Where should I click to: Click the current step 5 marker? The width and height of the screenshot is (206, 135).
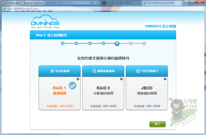coord(117,43)
